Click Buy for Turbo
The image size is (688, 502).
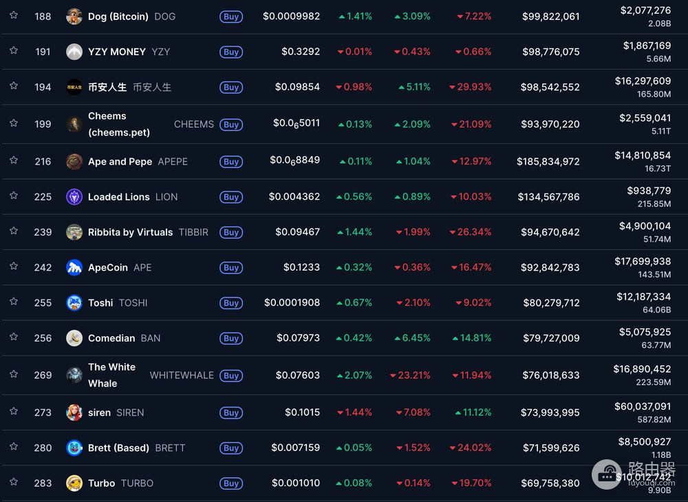(231, 483)
